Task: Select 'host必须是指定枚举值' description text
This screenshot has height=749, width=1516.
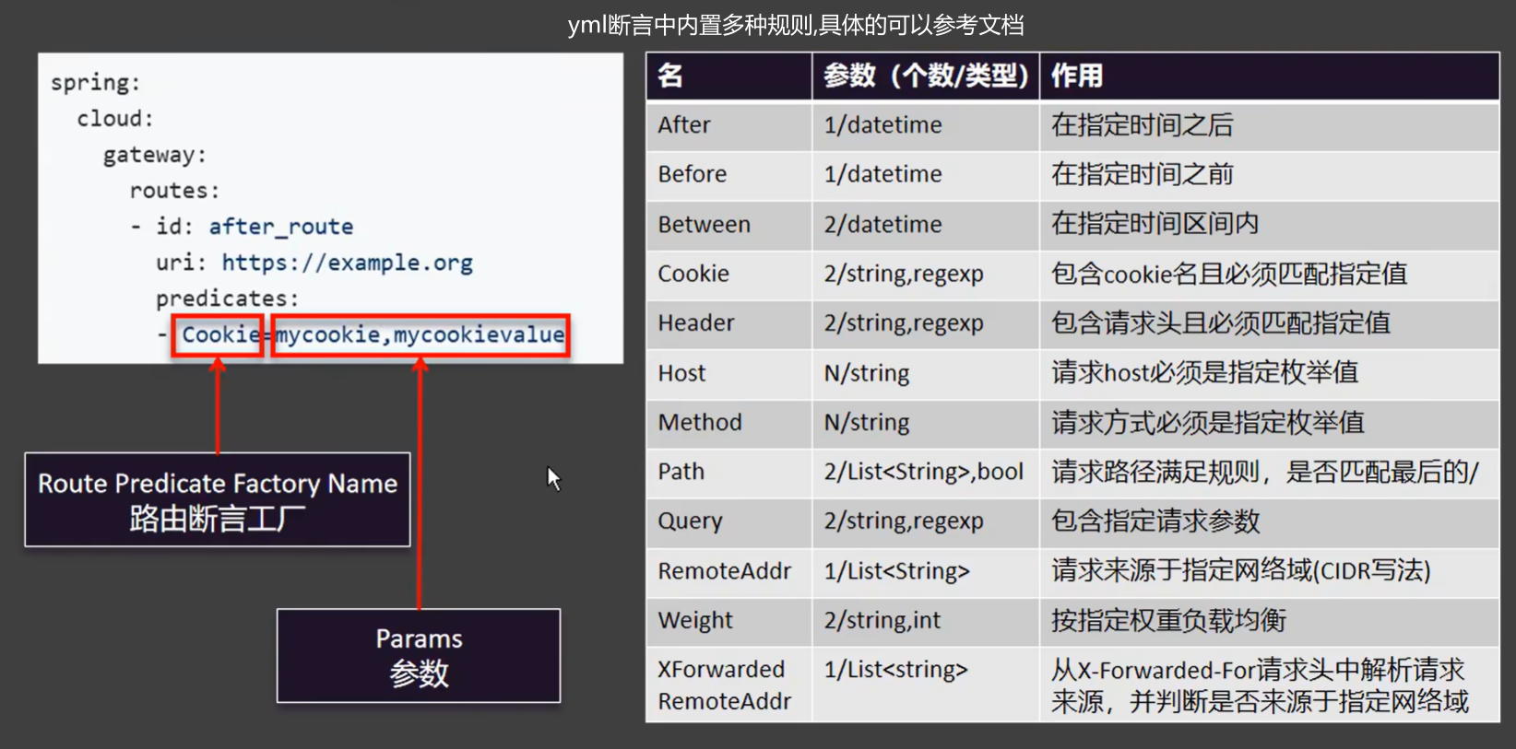Action: point(1231,373)
